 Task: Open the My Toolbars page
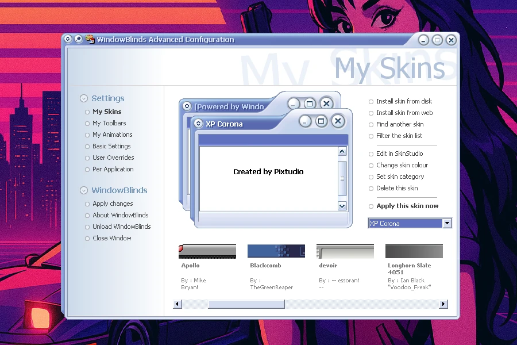click(109, 123)
